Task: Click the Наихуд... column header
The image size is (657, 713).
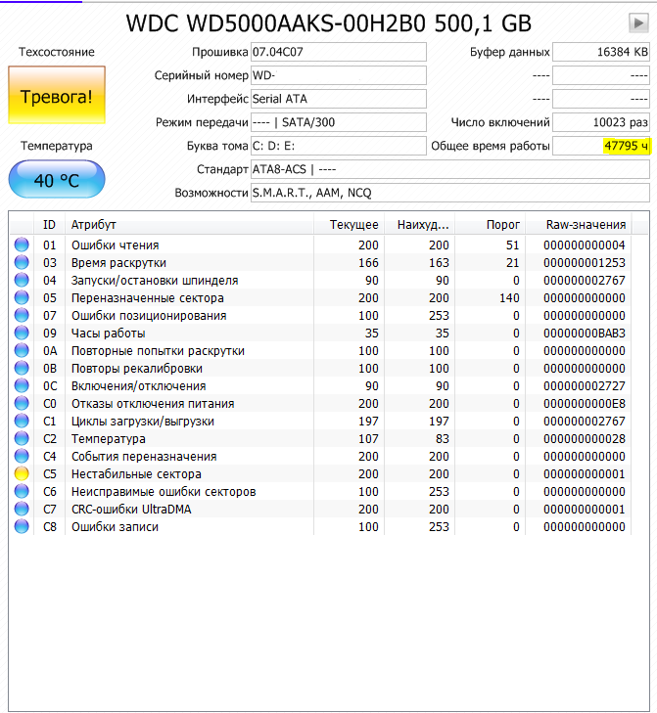Action: [x=419, y=225]
